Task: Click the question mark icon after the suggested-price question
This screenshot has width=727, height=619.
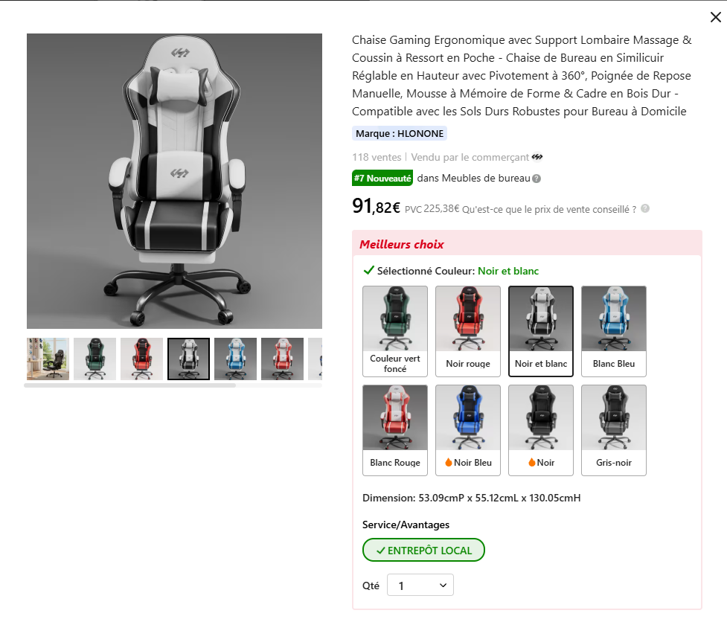Action: (645, 208)
